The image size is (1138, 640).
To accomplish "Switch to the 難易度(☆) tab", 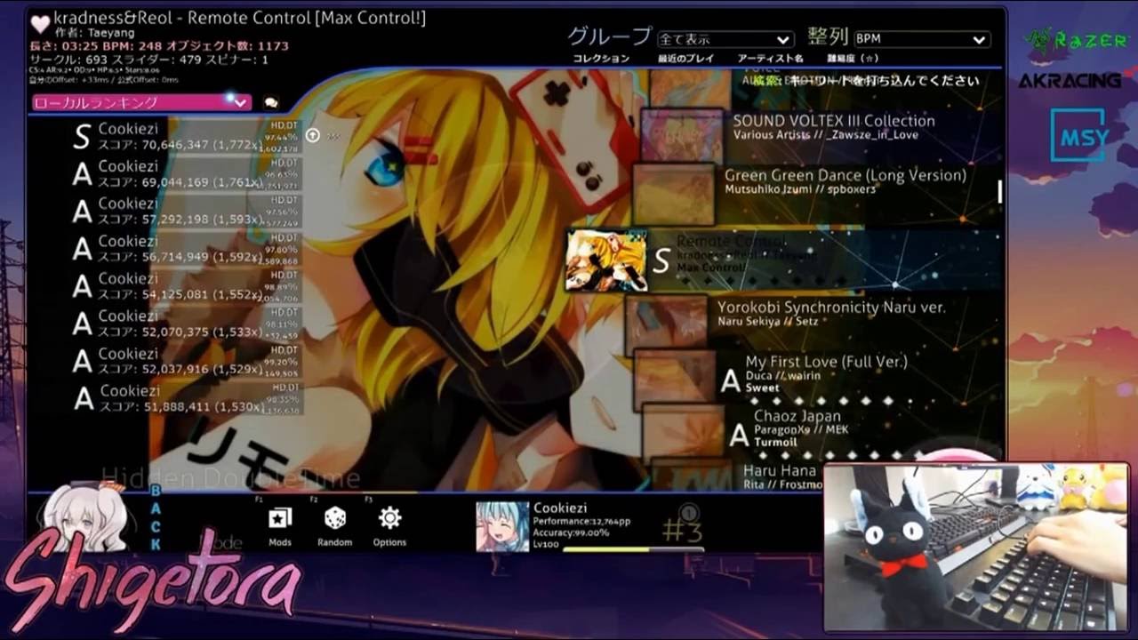I will click(x=853, y=59).
